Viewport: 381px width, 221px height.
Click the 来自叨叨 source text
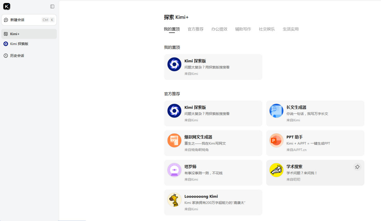point(293,179)
